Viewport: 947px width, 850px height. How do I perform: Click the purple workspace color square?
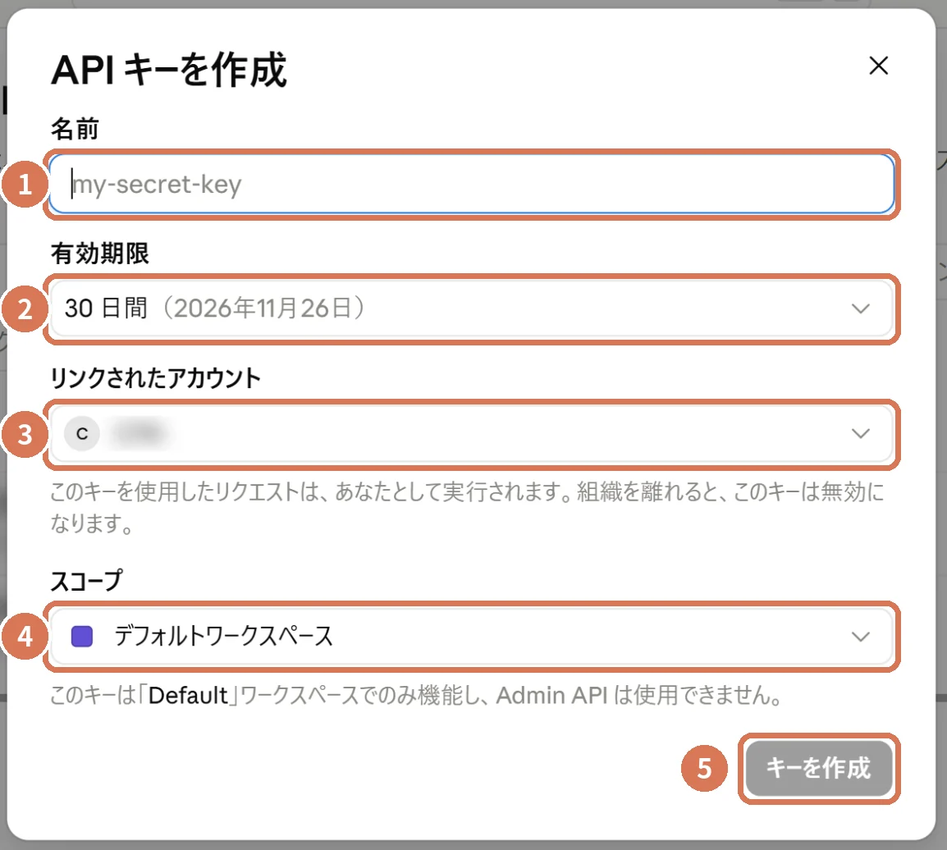click(81, 637)
